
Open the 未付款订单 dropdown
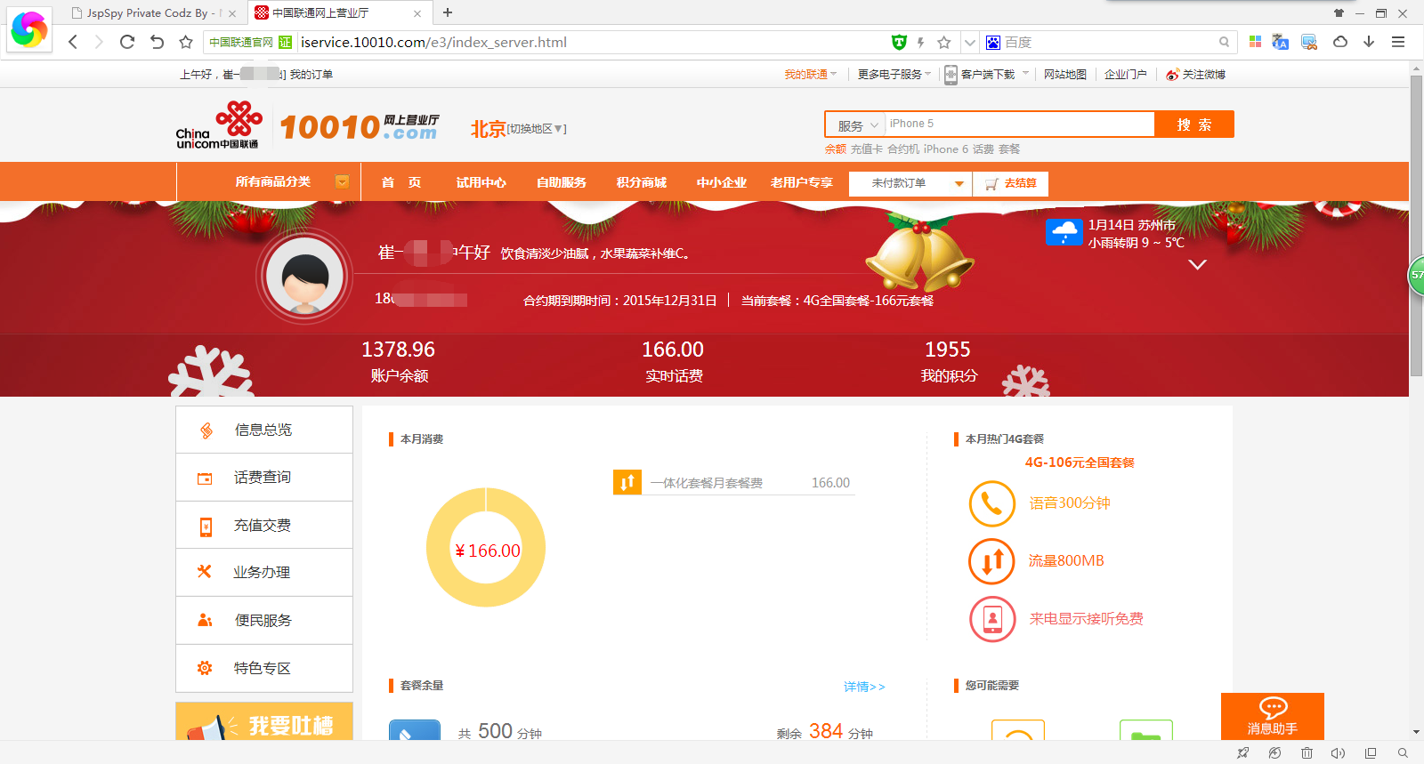(x=910, y=183)
